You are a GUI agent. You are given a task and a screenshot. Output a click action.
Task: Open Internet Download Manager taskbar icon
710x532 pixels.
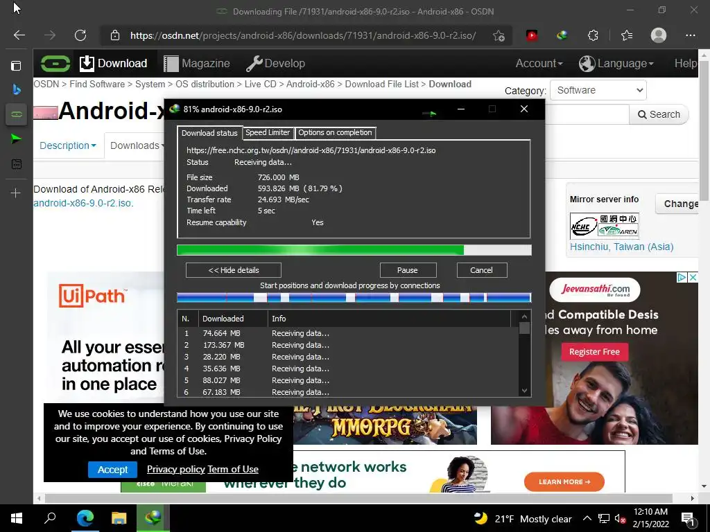[x=153, y=518]
